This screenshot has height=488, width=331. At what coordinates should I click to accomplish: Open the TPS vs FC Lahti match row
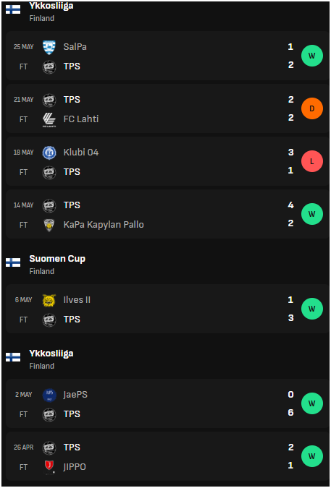[x=167, y=108]
